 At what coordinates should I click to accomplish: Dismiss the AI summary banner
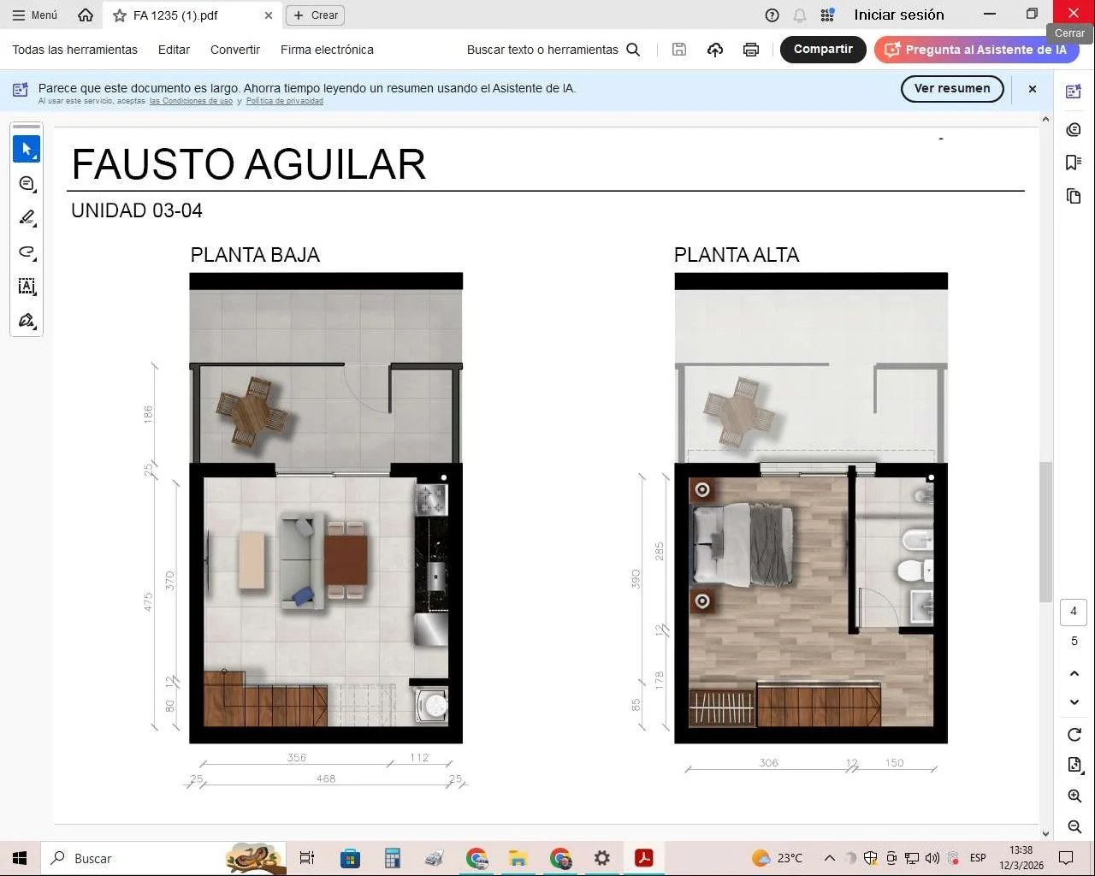coord(1032,89)
